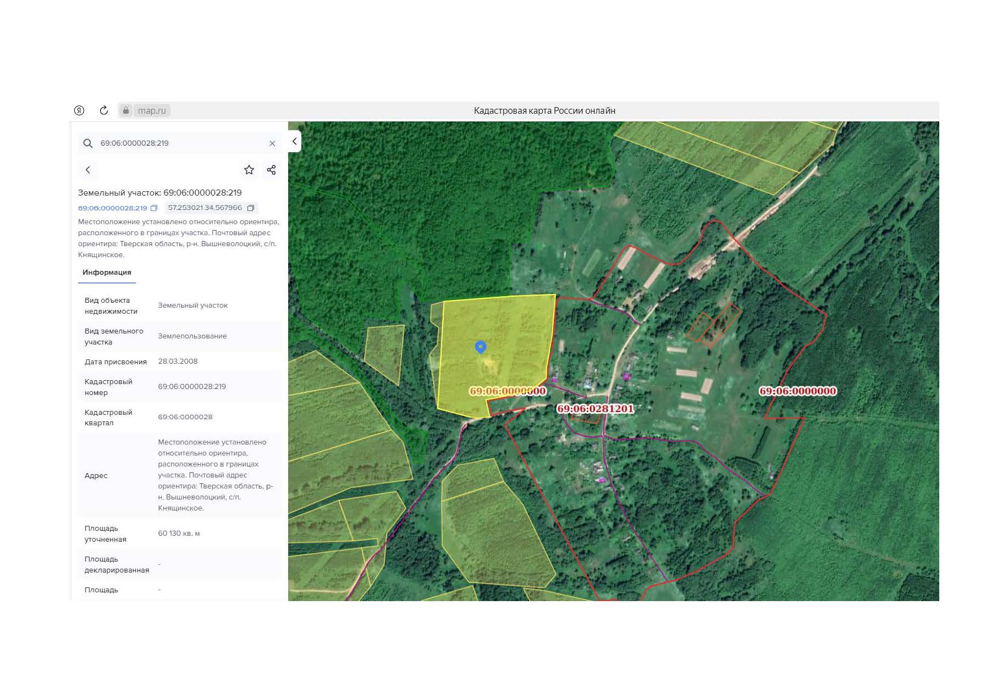This screenshot has width=997, height=700.
Task: Click the blue location pin on the map
Action: tap(481, 347)
